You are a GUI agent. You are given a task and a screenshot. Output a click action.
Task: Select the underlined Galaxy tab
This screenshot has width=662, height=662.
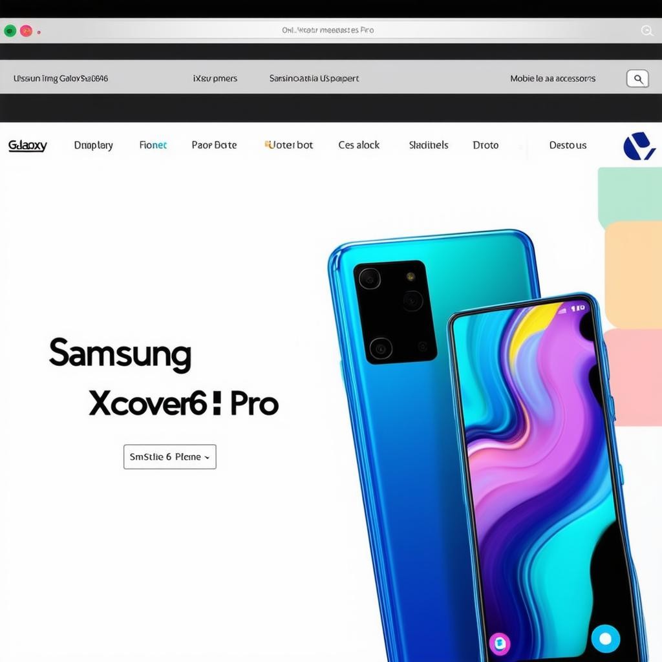27,145
